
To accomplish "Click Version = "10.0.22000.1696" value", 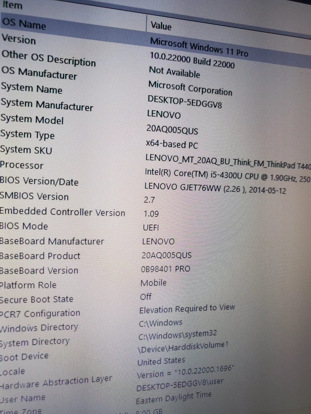I will coord(186,372).
